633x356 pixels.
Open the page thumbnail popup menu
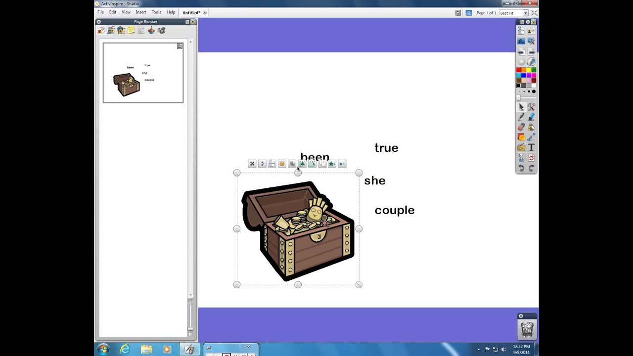[180, 46]
